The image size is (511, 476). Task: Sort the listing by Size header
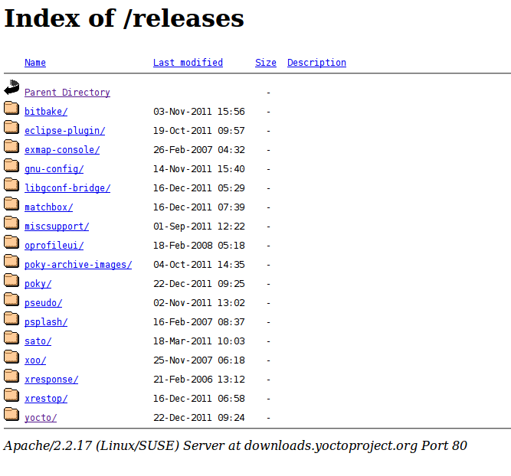[266, 63]
